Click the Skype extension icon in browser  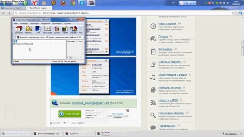[x=241, y=13]
